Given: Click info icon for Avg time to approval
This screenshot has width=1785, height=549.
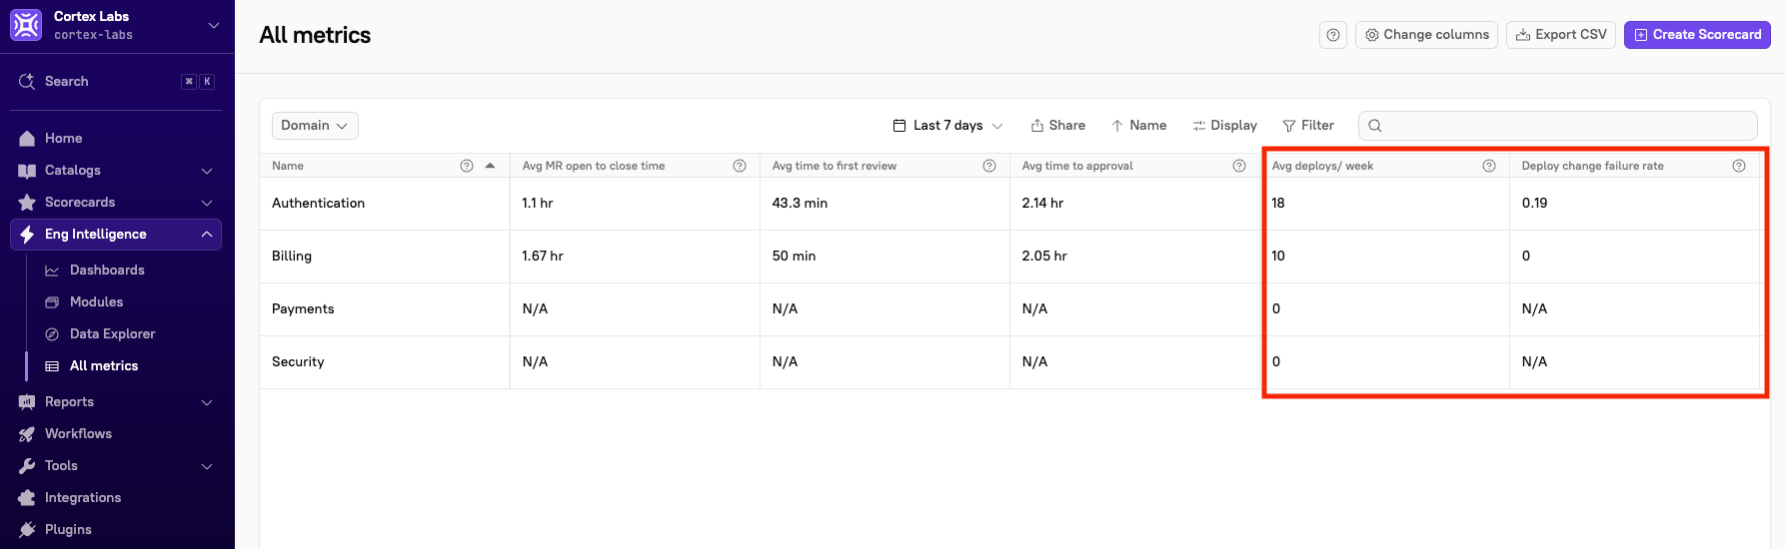Looking at the screenshot, I should click(1239, 166).
